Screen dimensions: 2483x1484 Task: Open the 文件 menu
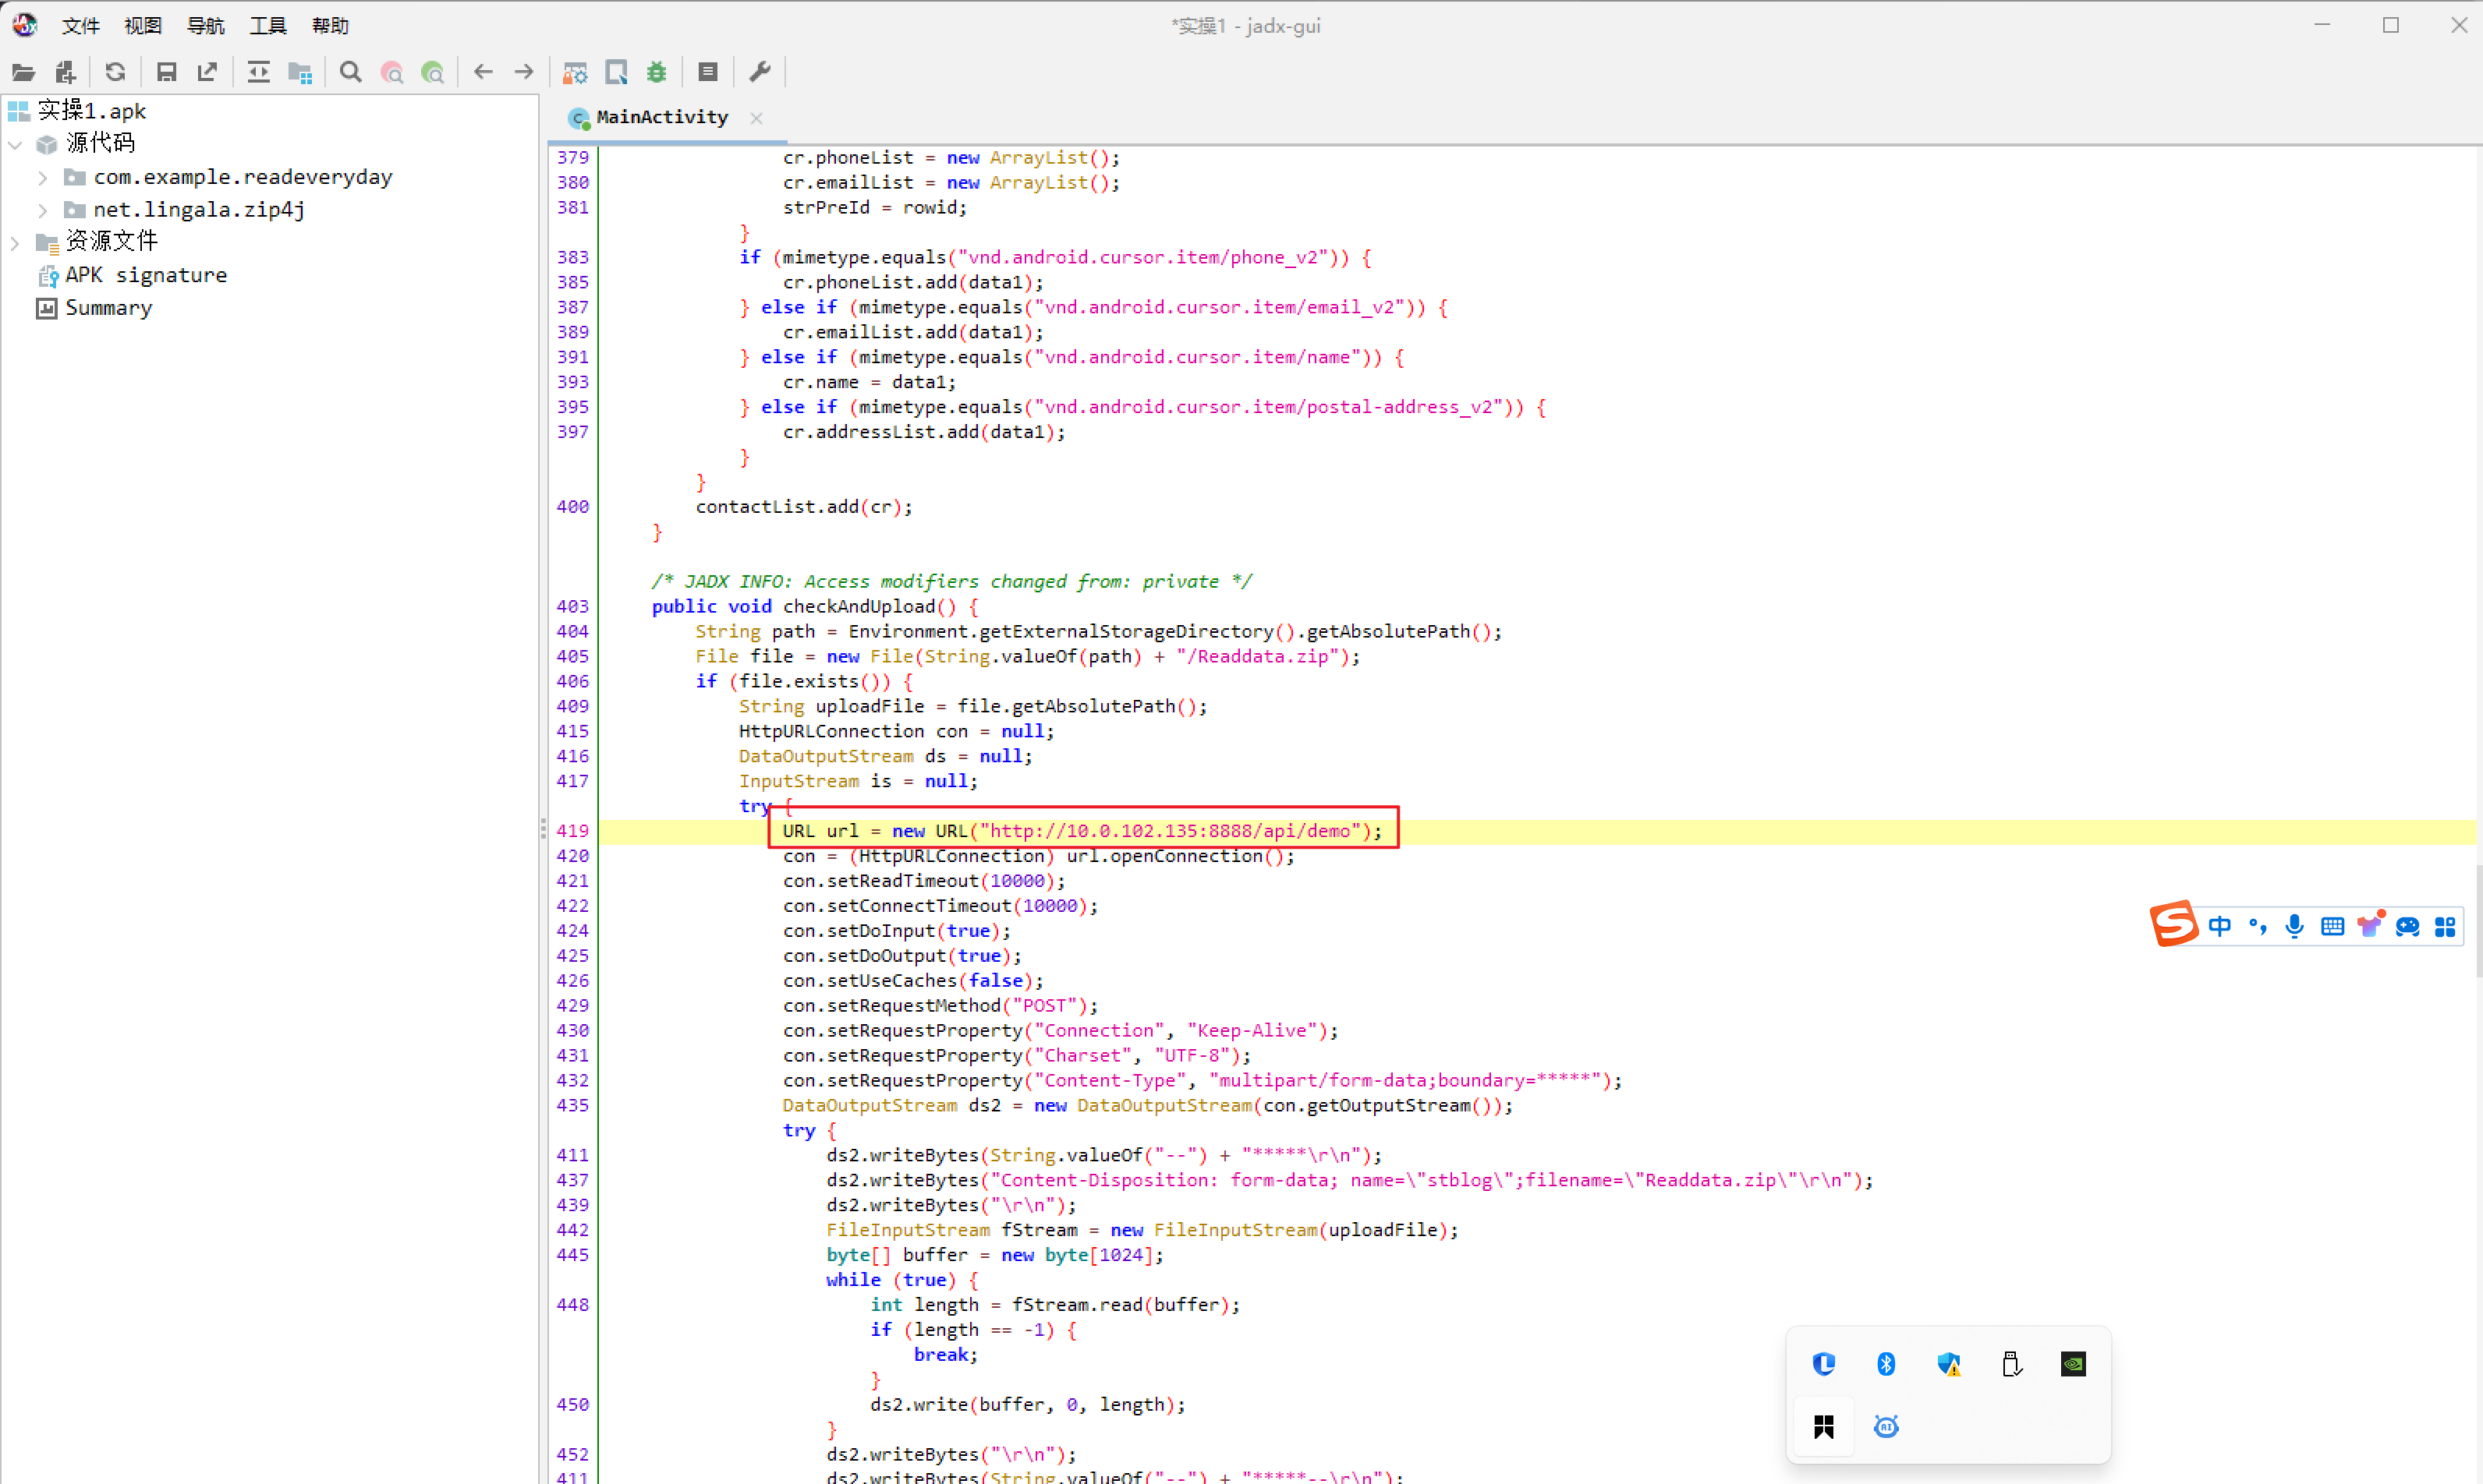80,25
